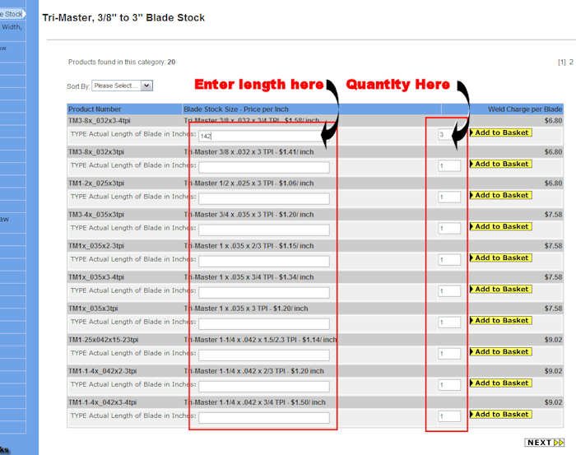Click 'Tri-Master 1/2 x .025 x 3 TPI - $1.06/ inch'

[249, 183]
